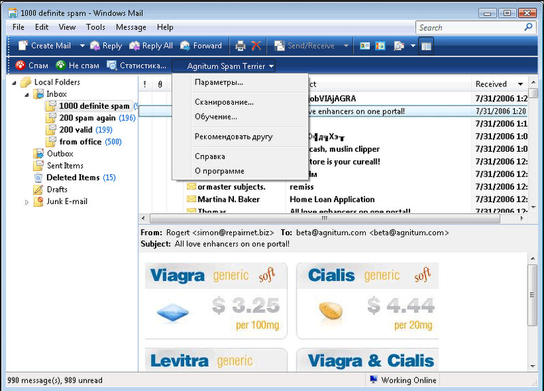Choose Параметры from the Spam Terrier menu
Image resolution: width=544 pixels, height=391 pixels.
click(x=218, y=82)
